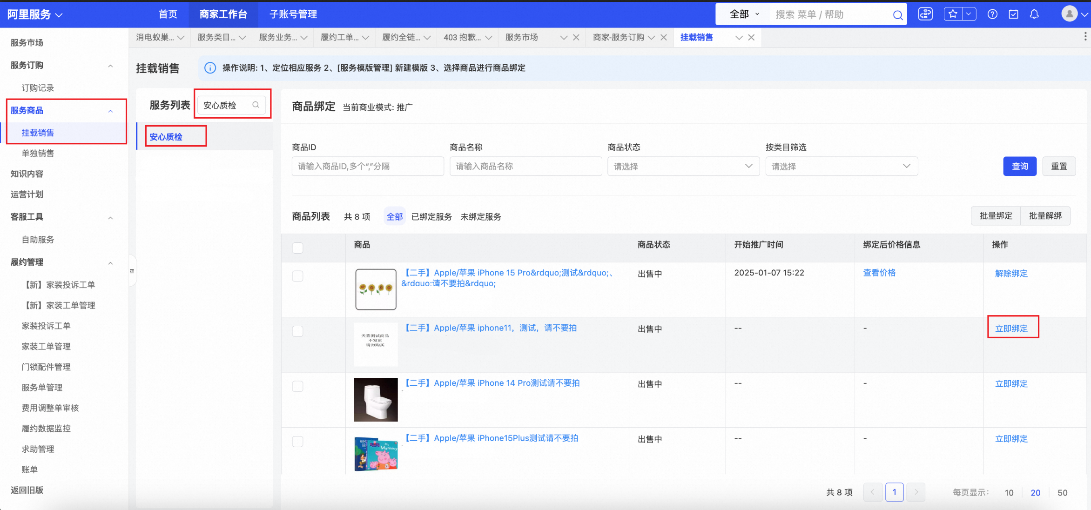Close the 挂载销售 tab
The width and height of the screenshot is (1091, 510).
click(751, 38)
